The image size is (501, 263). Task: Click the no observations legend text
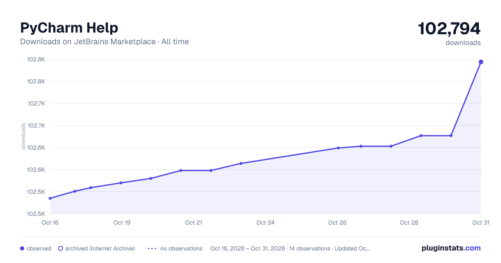pyautogui.click(x=181, y=248)
